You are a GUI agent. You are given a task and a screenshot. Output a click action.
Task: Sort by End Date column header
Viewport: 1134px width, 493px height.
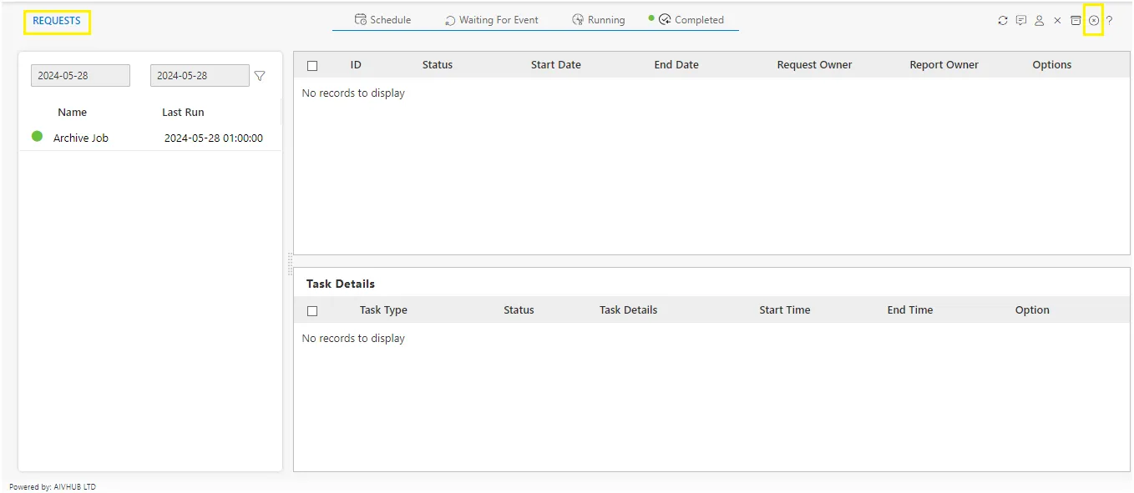[x=676, y=65]
